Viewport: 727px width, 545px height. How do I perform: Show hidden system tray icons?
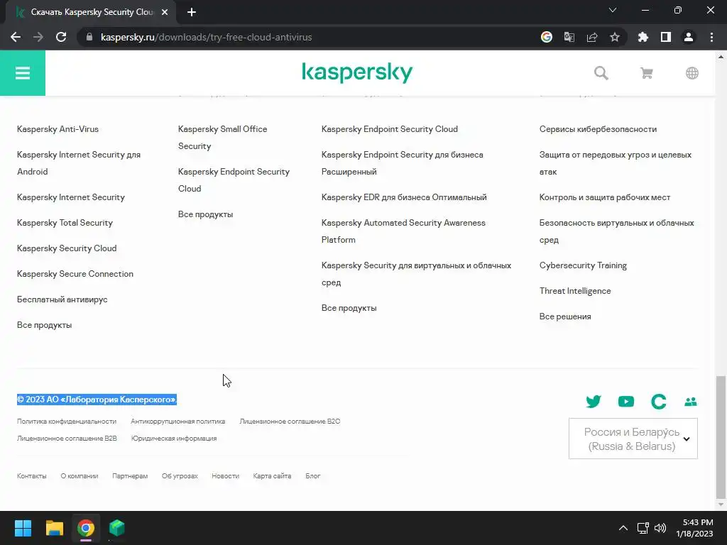623,528
